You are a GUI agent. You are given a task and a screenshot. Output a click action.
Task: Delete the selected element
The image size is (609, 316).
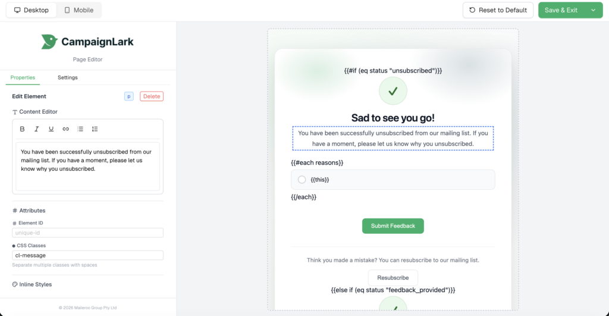click(152, 96)
